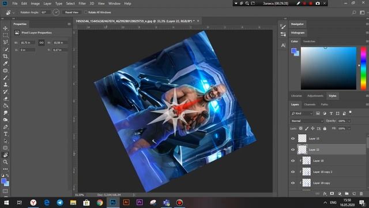Open Telegram from the taskbar
Screen dimensions: 369x208
coord(60,203)
